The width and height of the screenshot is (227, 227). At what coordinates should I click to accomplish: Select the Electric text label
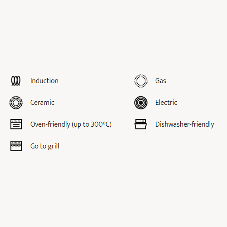(x=166, y=103)
